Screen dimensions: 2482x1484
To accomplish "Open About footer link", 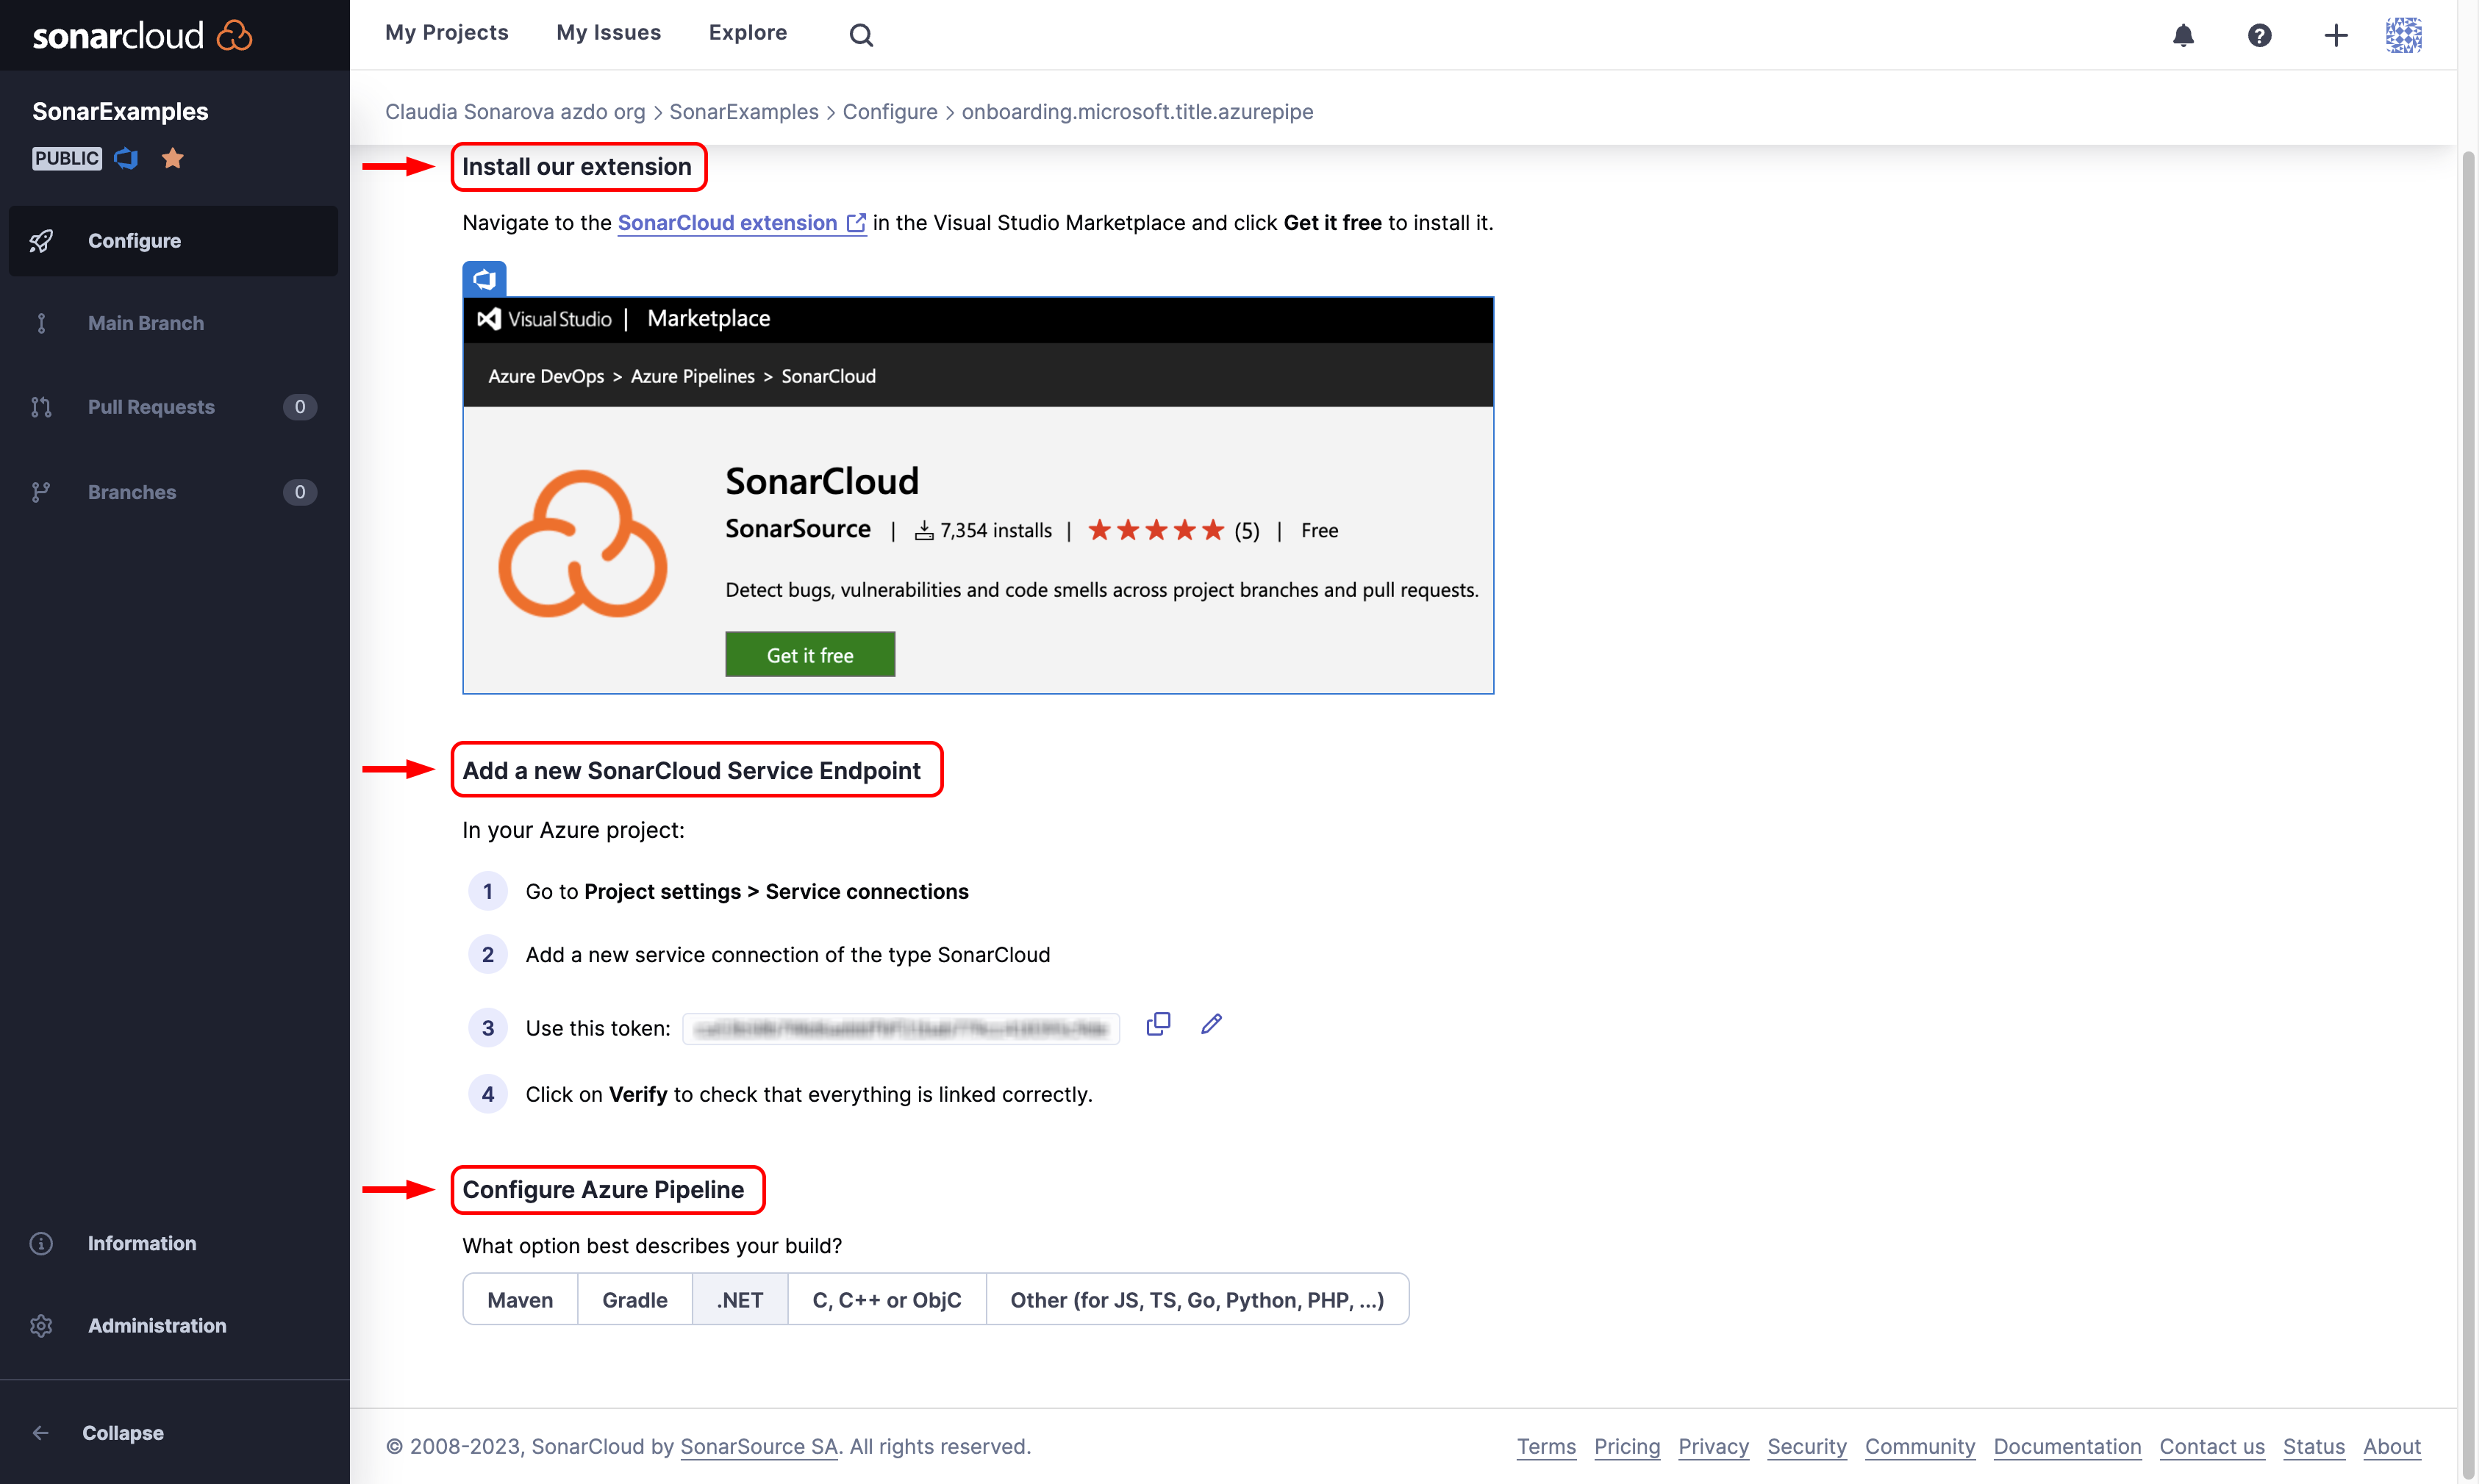I will point(2392,1446).
